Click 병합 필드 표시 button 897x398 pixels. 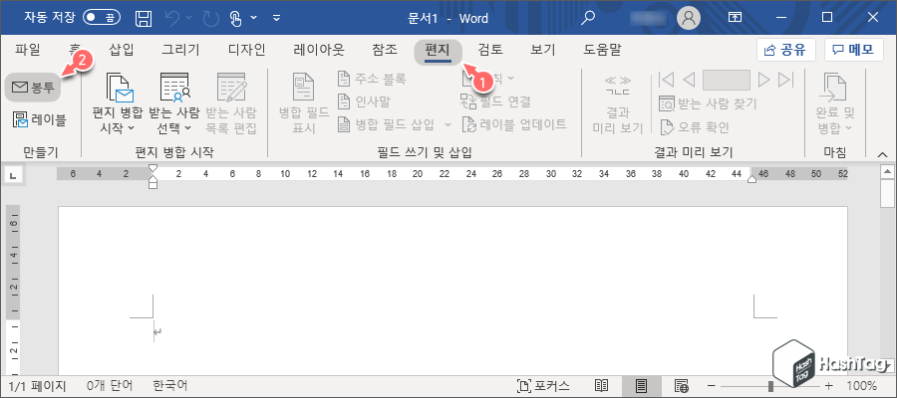point(304,103)
